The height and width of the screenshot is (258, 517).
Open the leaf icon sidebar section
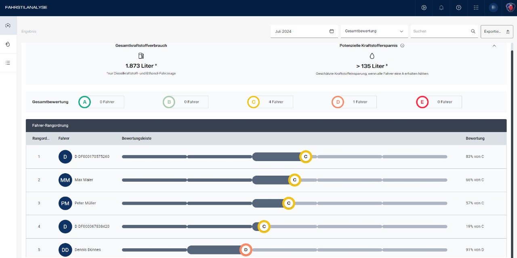(8, 44)
